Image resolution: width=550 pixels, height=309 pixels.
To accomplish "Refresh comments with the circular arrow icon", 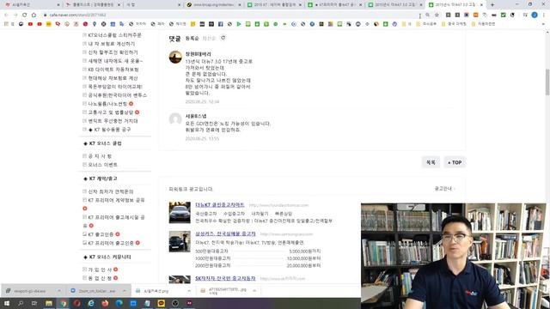I will [223, 38].
